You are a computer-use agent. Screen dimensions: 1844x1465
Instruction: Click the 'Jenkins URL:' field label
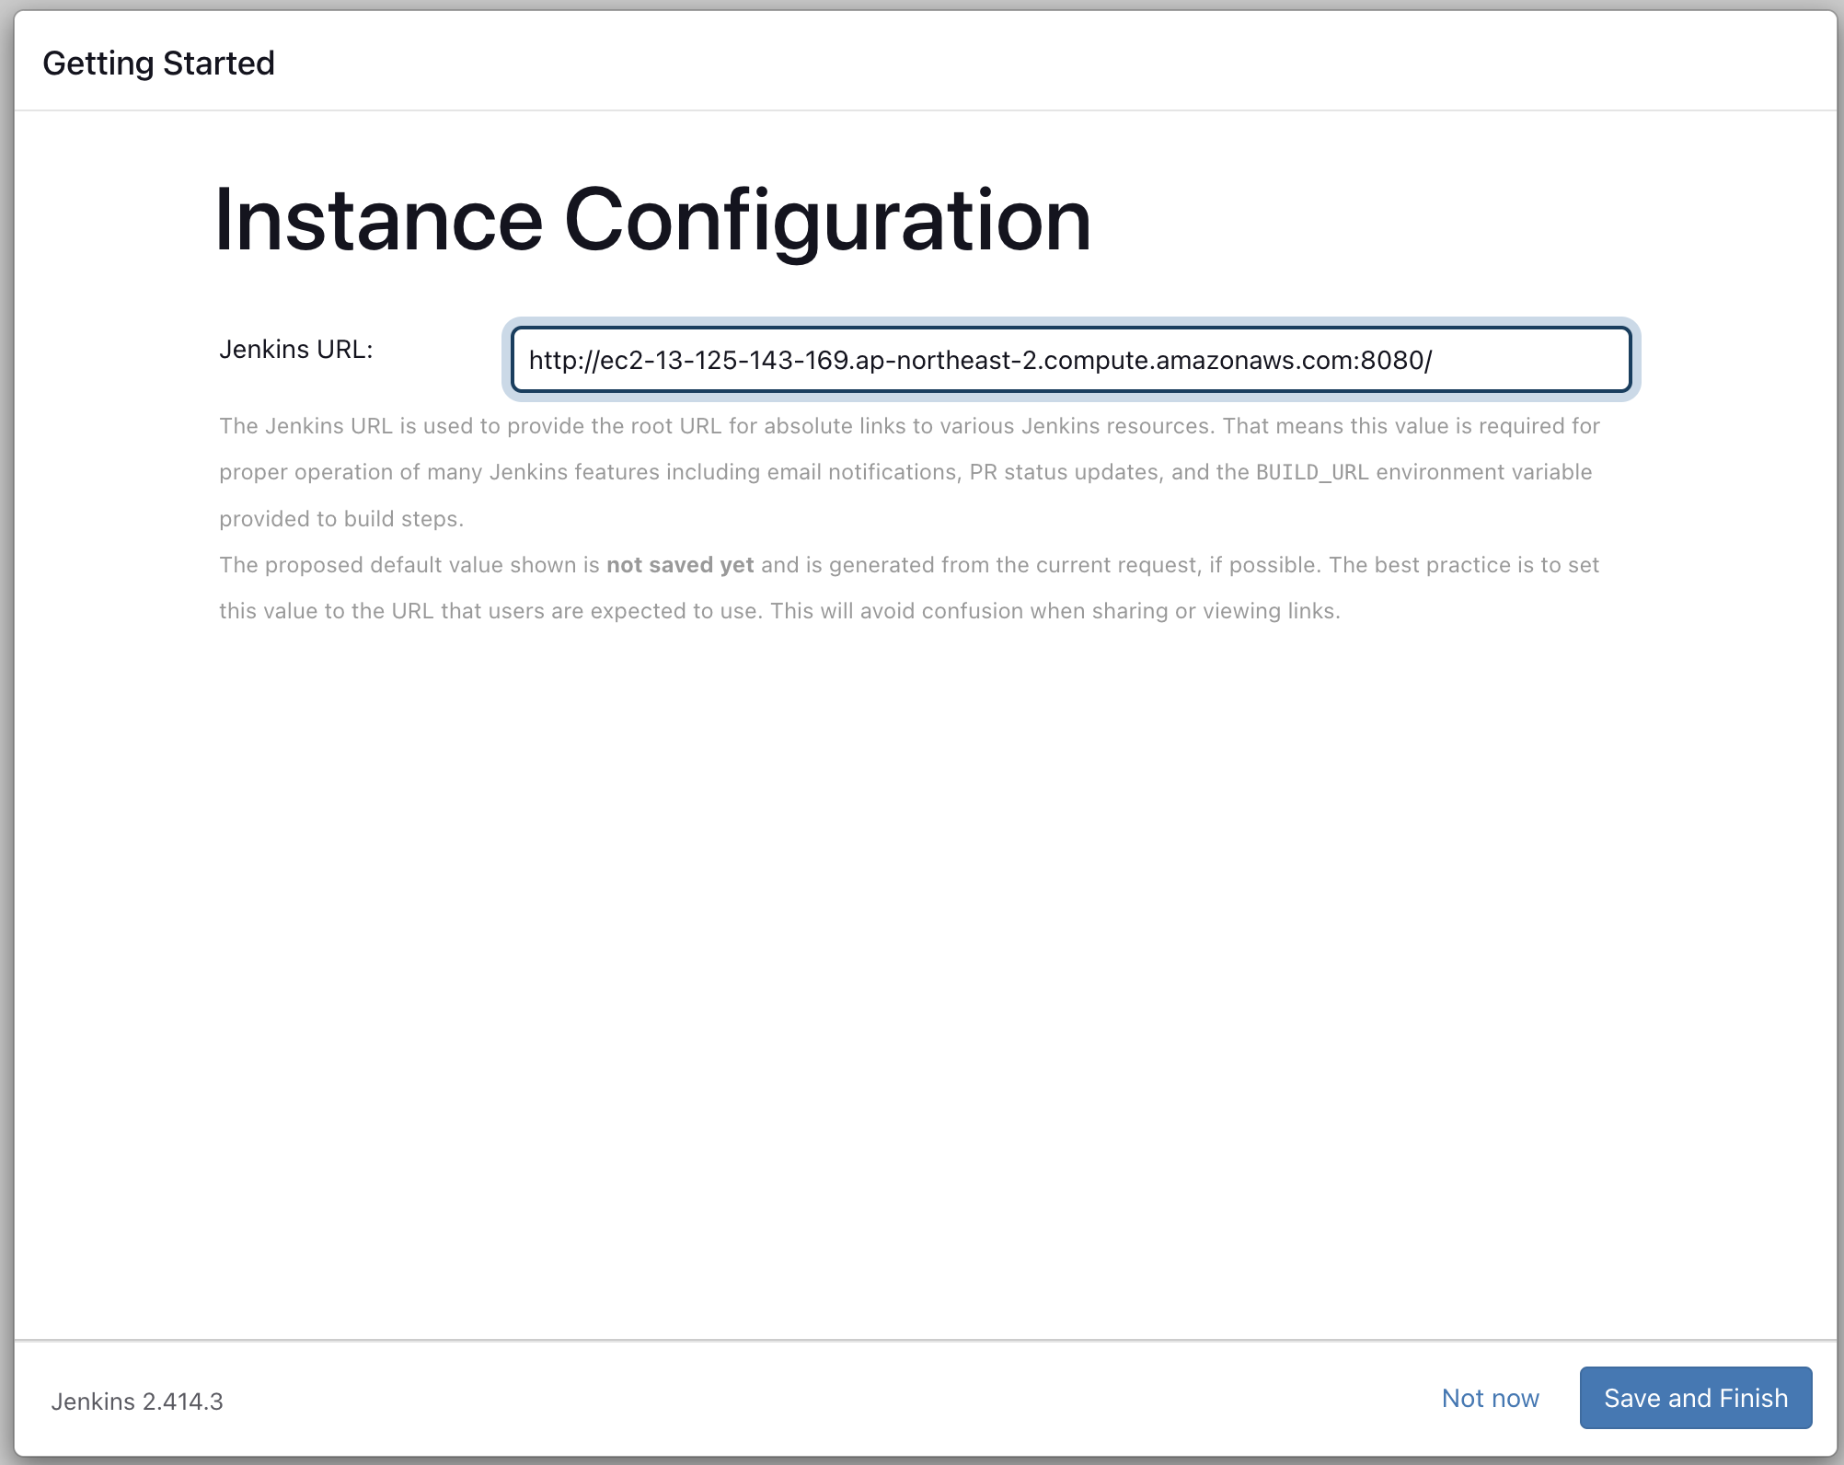pyautogui.click(x=295, y=350)
